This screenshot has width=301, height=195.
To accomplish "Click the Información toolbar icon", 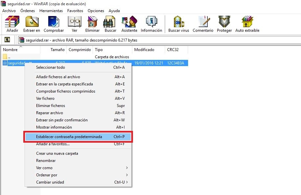I will tap(151, 22).
